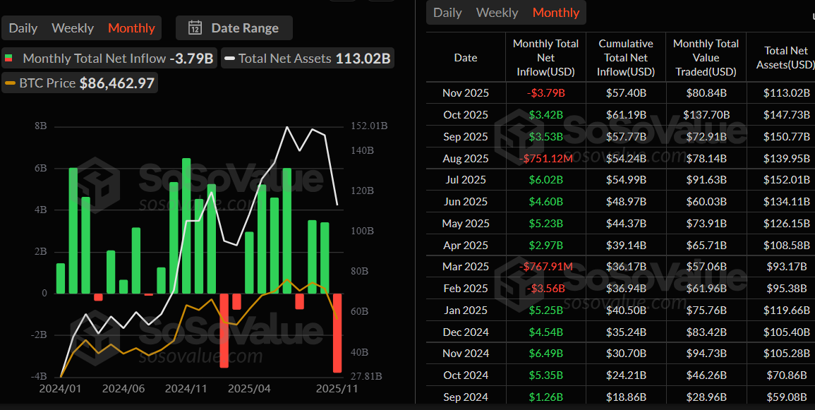Toggle the Total Net Assets series label
The height and width of the screenshot is (410, 815).
click(284, 59)
